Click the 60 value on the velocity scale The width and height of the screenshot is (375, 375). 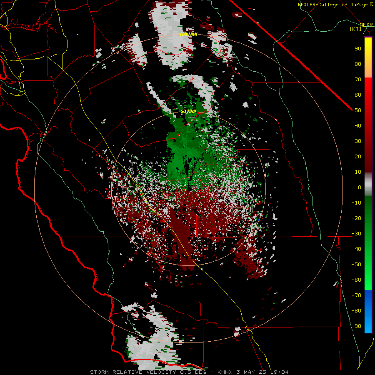point(358,95)
